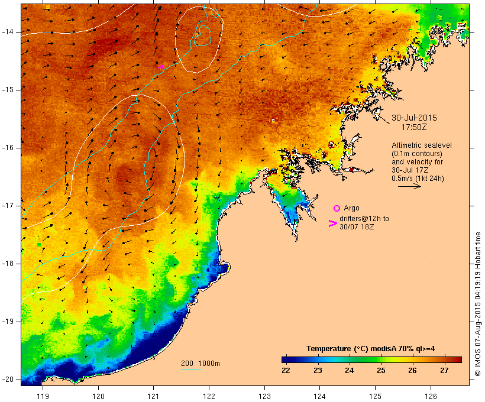Click the 'Argo' legend label
Viewport: 485px width, 402px height.
tap(351, 208)
